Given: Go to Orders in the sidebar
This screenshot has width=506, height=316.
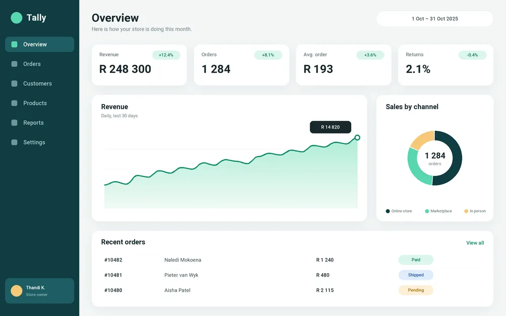Looking at the screenshot, I should (32, 64).
